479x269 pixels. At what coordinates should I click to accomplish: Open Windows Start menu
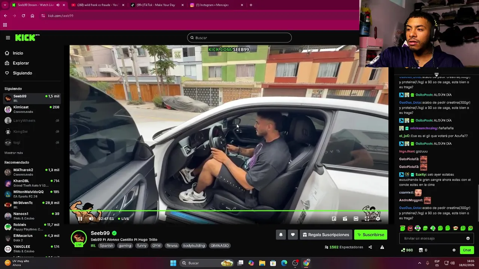[x=173, y=263]
